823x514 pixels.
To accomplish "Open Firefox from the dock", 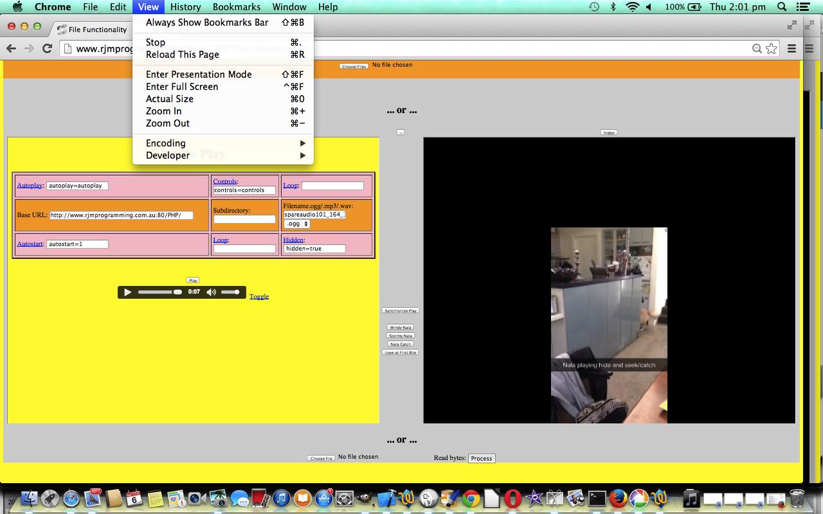I will 619,499.
